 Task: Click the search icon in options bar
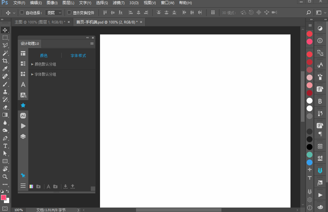pos(309,12)
